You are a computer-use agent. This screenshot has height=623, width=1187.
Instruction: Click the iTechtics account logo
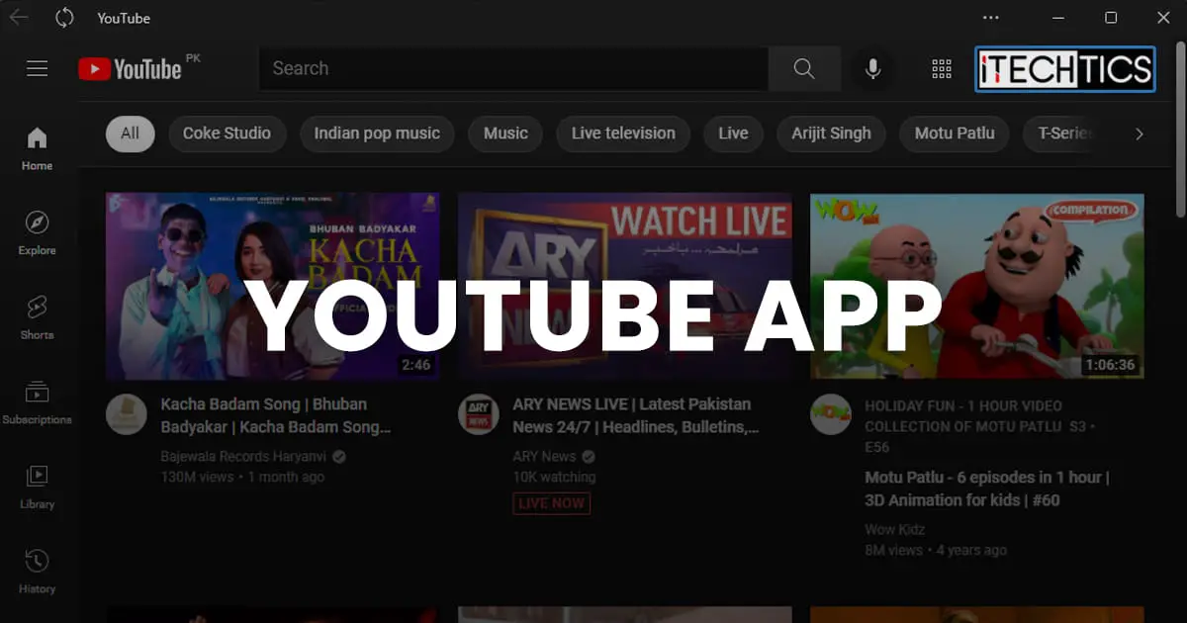1065,69
